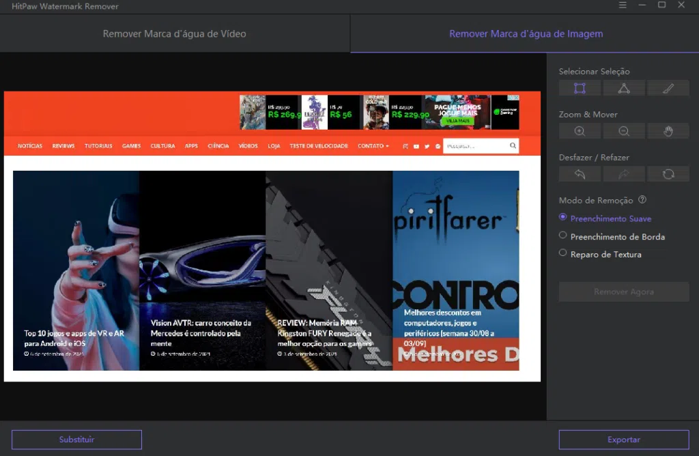Image resolution: width=699 pixels, height=456 pixels.
Task: Click the zoom in magnifier icon
Action: tap(580, 131)
